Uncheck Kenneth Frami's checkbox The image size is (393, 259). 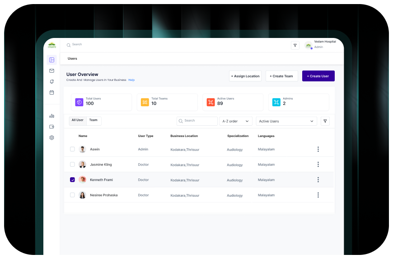[x=72, y=179]
